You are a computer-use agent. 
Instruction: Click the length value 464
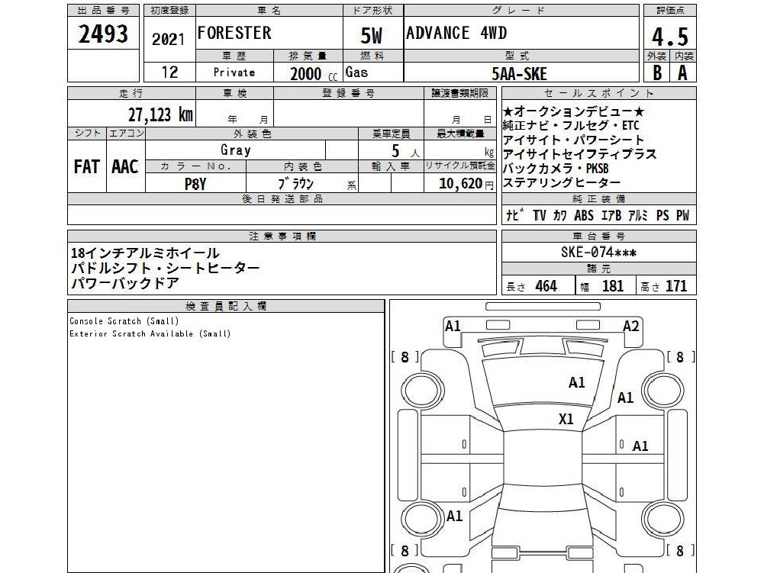(546, 286)
